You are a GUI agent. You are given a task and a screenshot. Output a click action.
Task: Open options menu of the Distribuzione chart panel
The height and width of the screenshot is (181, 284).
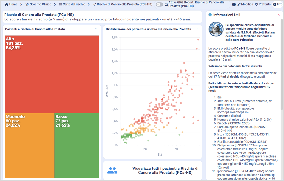pos(197,29)
